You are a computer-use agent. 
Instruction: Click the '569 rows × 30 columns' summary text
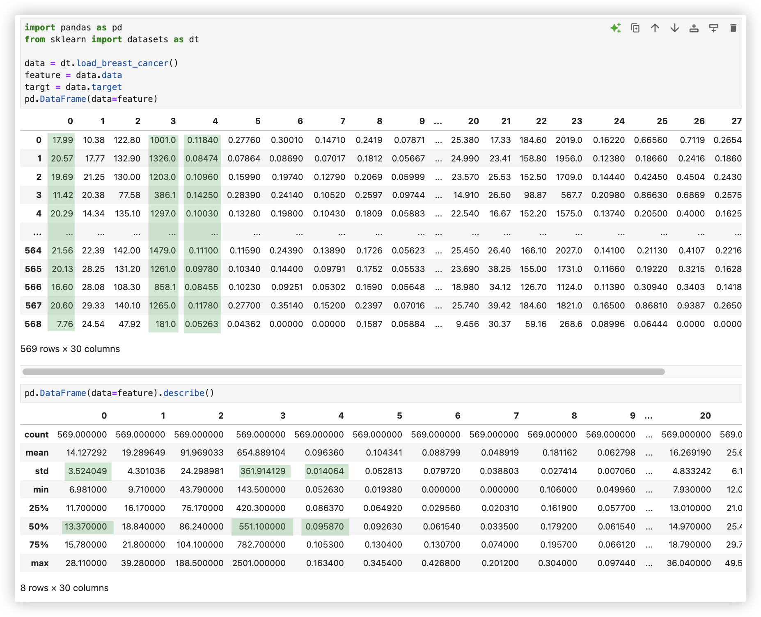[70, 349]
